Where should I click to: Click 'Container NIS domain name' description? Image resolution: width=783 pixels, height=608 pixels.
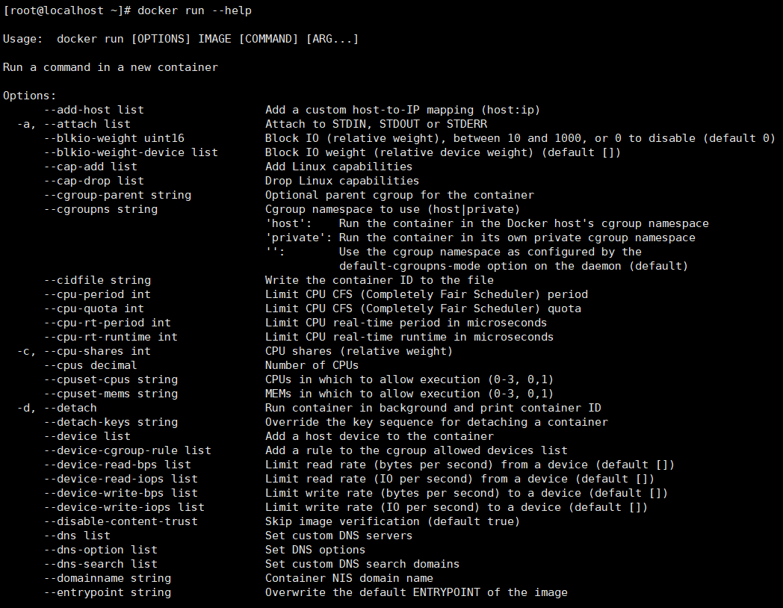coord(349,578)
